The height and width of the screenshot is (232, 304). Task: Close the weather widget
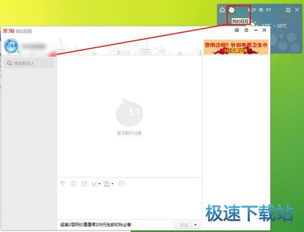point(297,10)
